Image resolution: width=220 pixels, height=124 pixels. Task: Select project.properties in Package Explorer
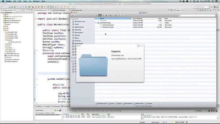(11, 61)
